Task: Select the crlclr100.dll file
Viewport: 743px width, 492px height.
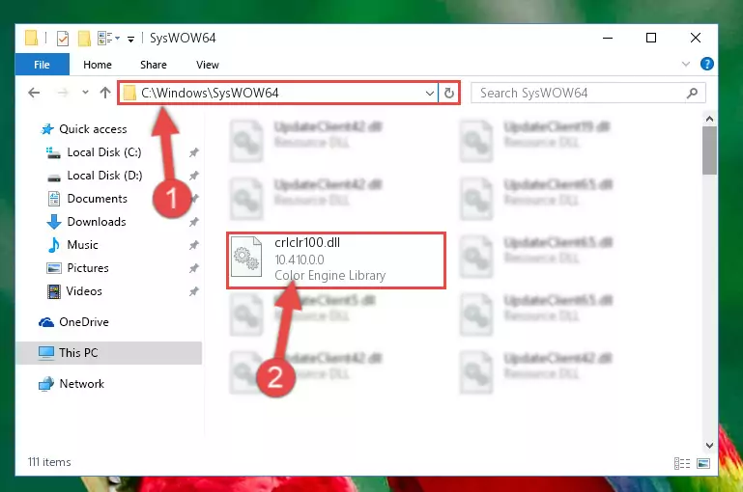Action: pos(336,260)
